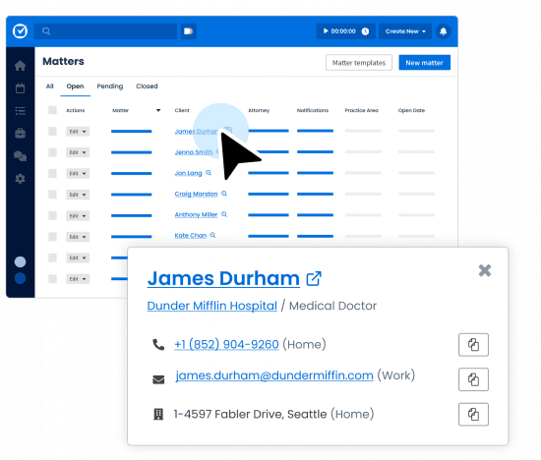
Task: Click the tag icon beside search bar
Action: pyautogui.click(x=189, y=31)
